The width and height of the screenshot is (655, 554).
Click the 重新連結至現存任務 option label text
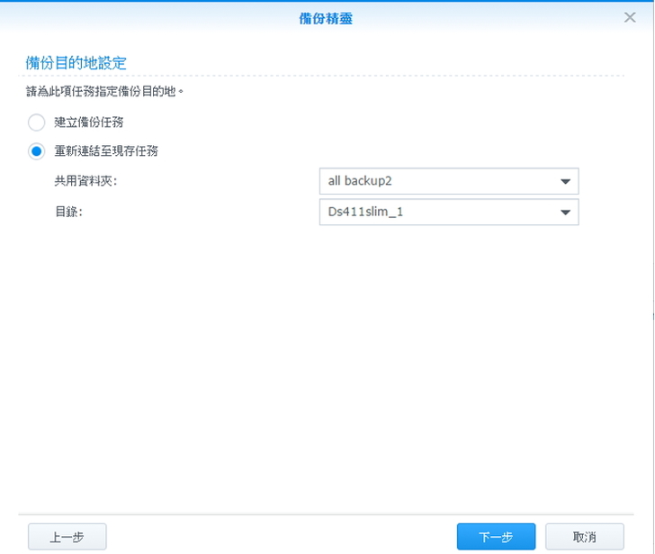[106, 151]
